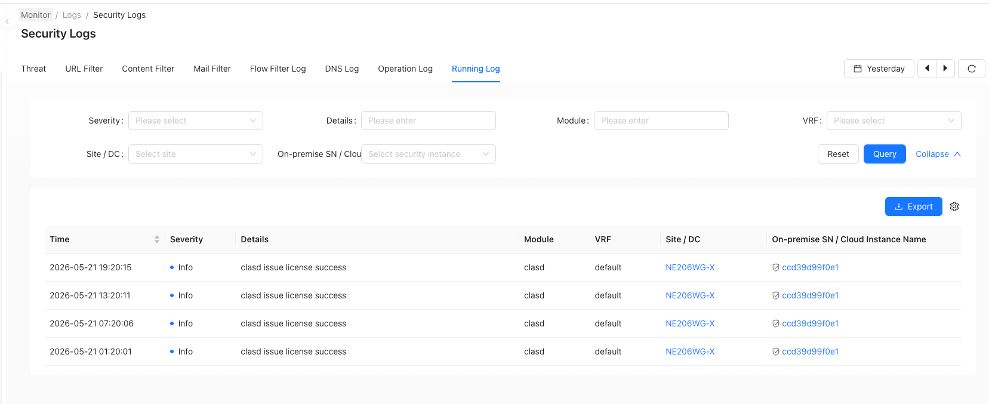Viewport: 989px width, 404px height.
Task: Click the Reset button
Action: pos(838,154)
